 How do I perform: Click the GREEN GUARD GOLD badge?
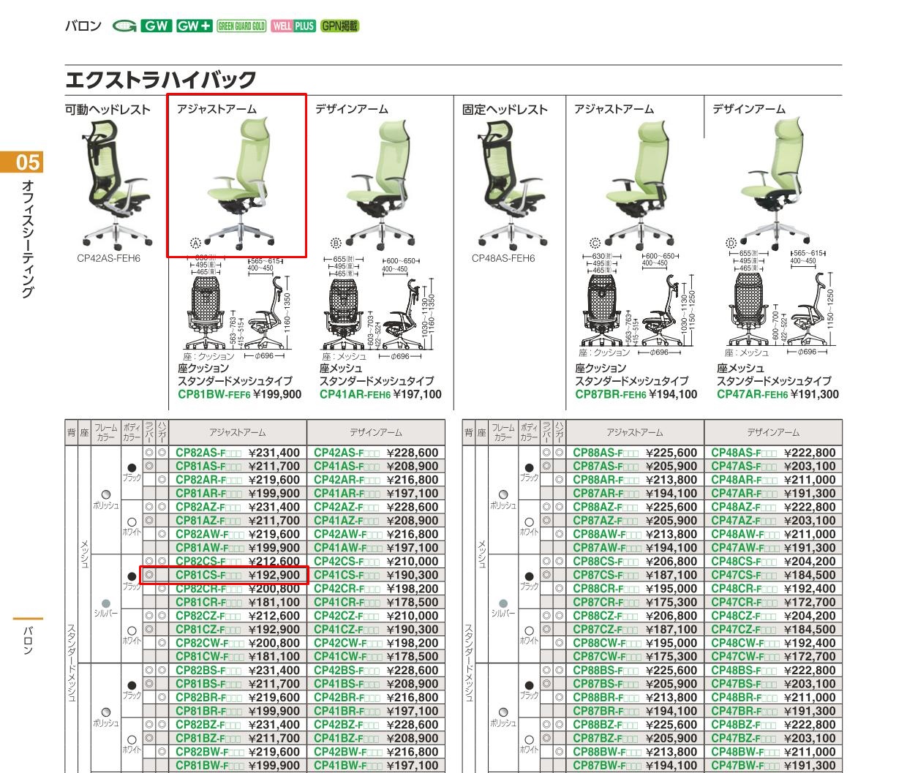point(241,26)
